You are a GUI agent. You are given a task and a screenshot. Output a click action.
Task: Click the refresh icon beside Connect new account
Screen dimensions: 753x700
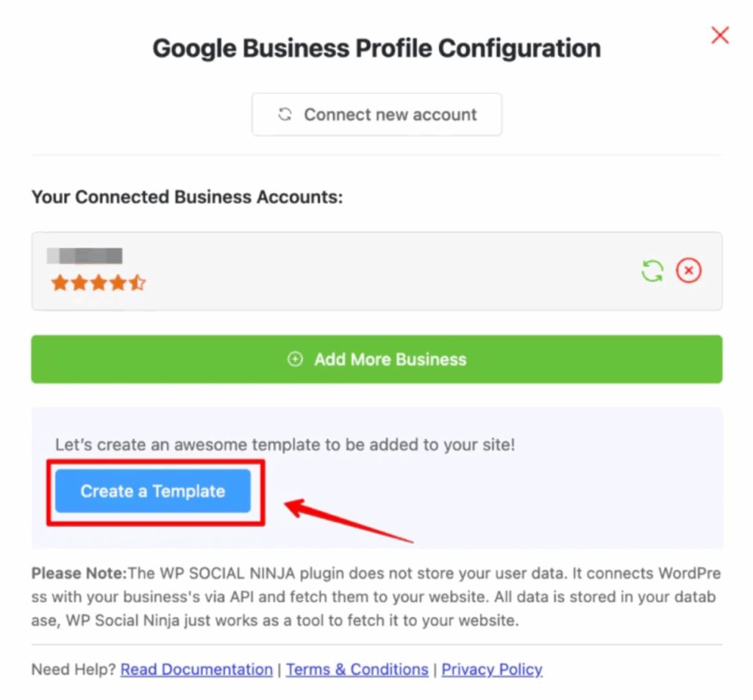coord(285,115)
